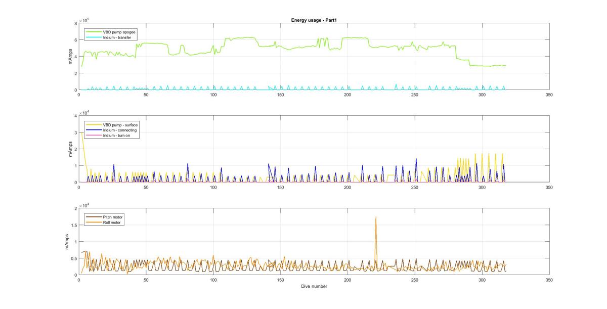The image size is (607, 309).
Task: Click the cyan line sample for Iridium - transfer
Action: (94, 37)
